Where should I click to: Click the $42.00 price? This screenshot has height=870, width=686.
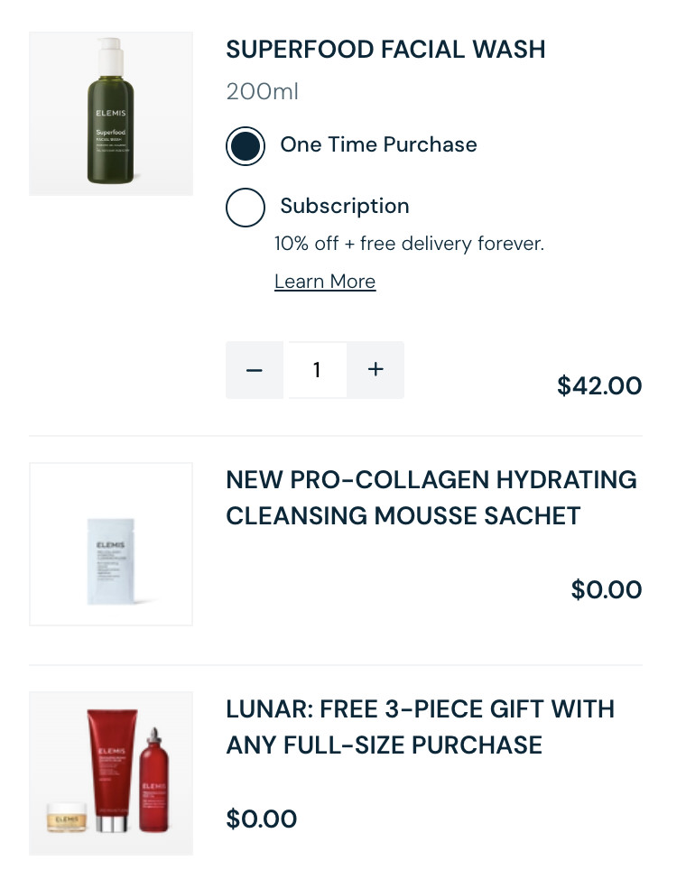tap(599, 386)
